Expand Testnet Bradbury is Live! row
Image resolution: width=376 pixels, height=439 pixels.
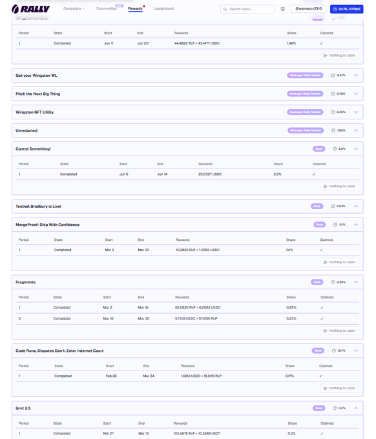pyautogui.click(x=356, y=207)
